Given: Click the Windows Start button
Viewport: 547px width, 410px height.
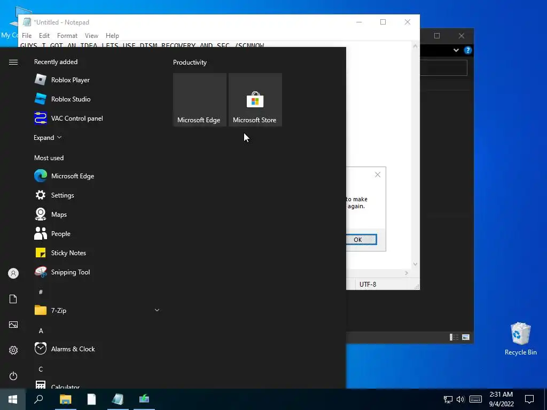Looking at the screenshot, I should click(13, 399).
